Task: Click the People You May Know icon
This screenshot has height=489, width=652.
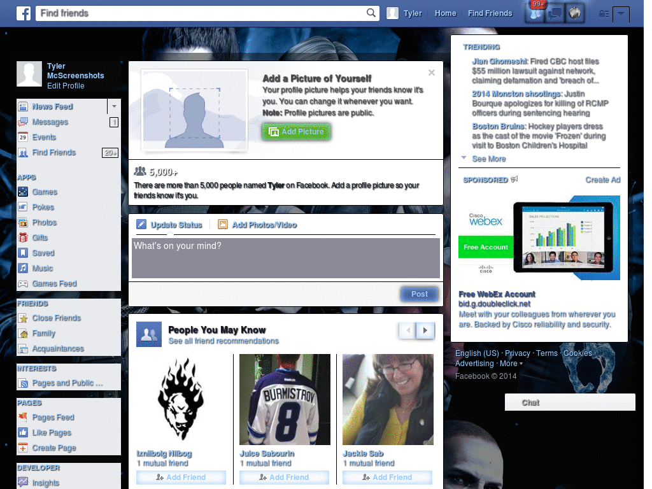Action: pyautogui.click(x=149, y=334)
